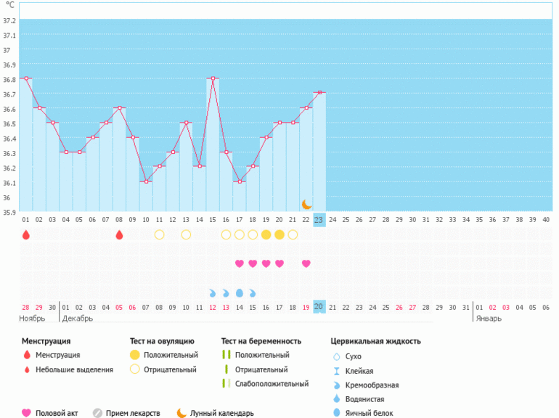Click the 'Прием лекарств' legend icon
This screenshot has height=418, width=559.
97,413
